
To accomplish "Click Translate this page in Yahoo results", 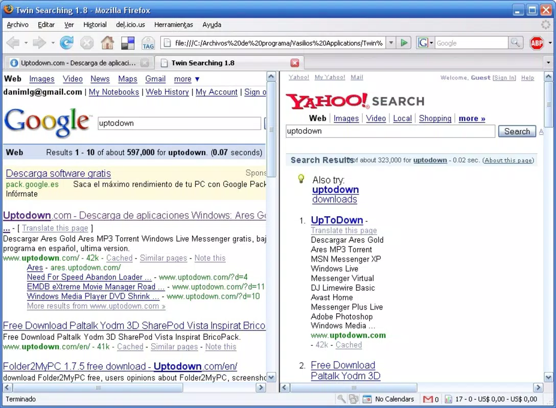I will (343, 231).
